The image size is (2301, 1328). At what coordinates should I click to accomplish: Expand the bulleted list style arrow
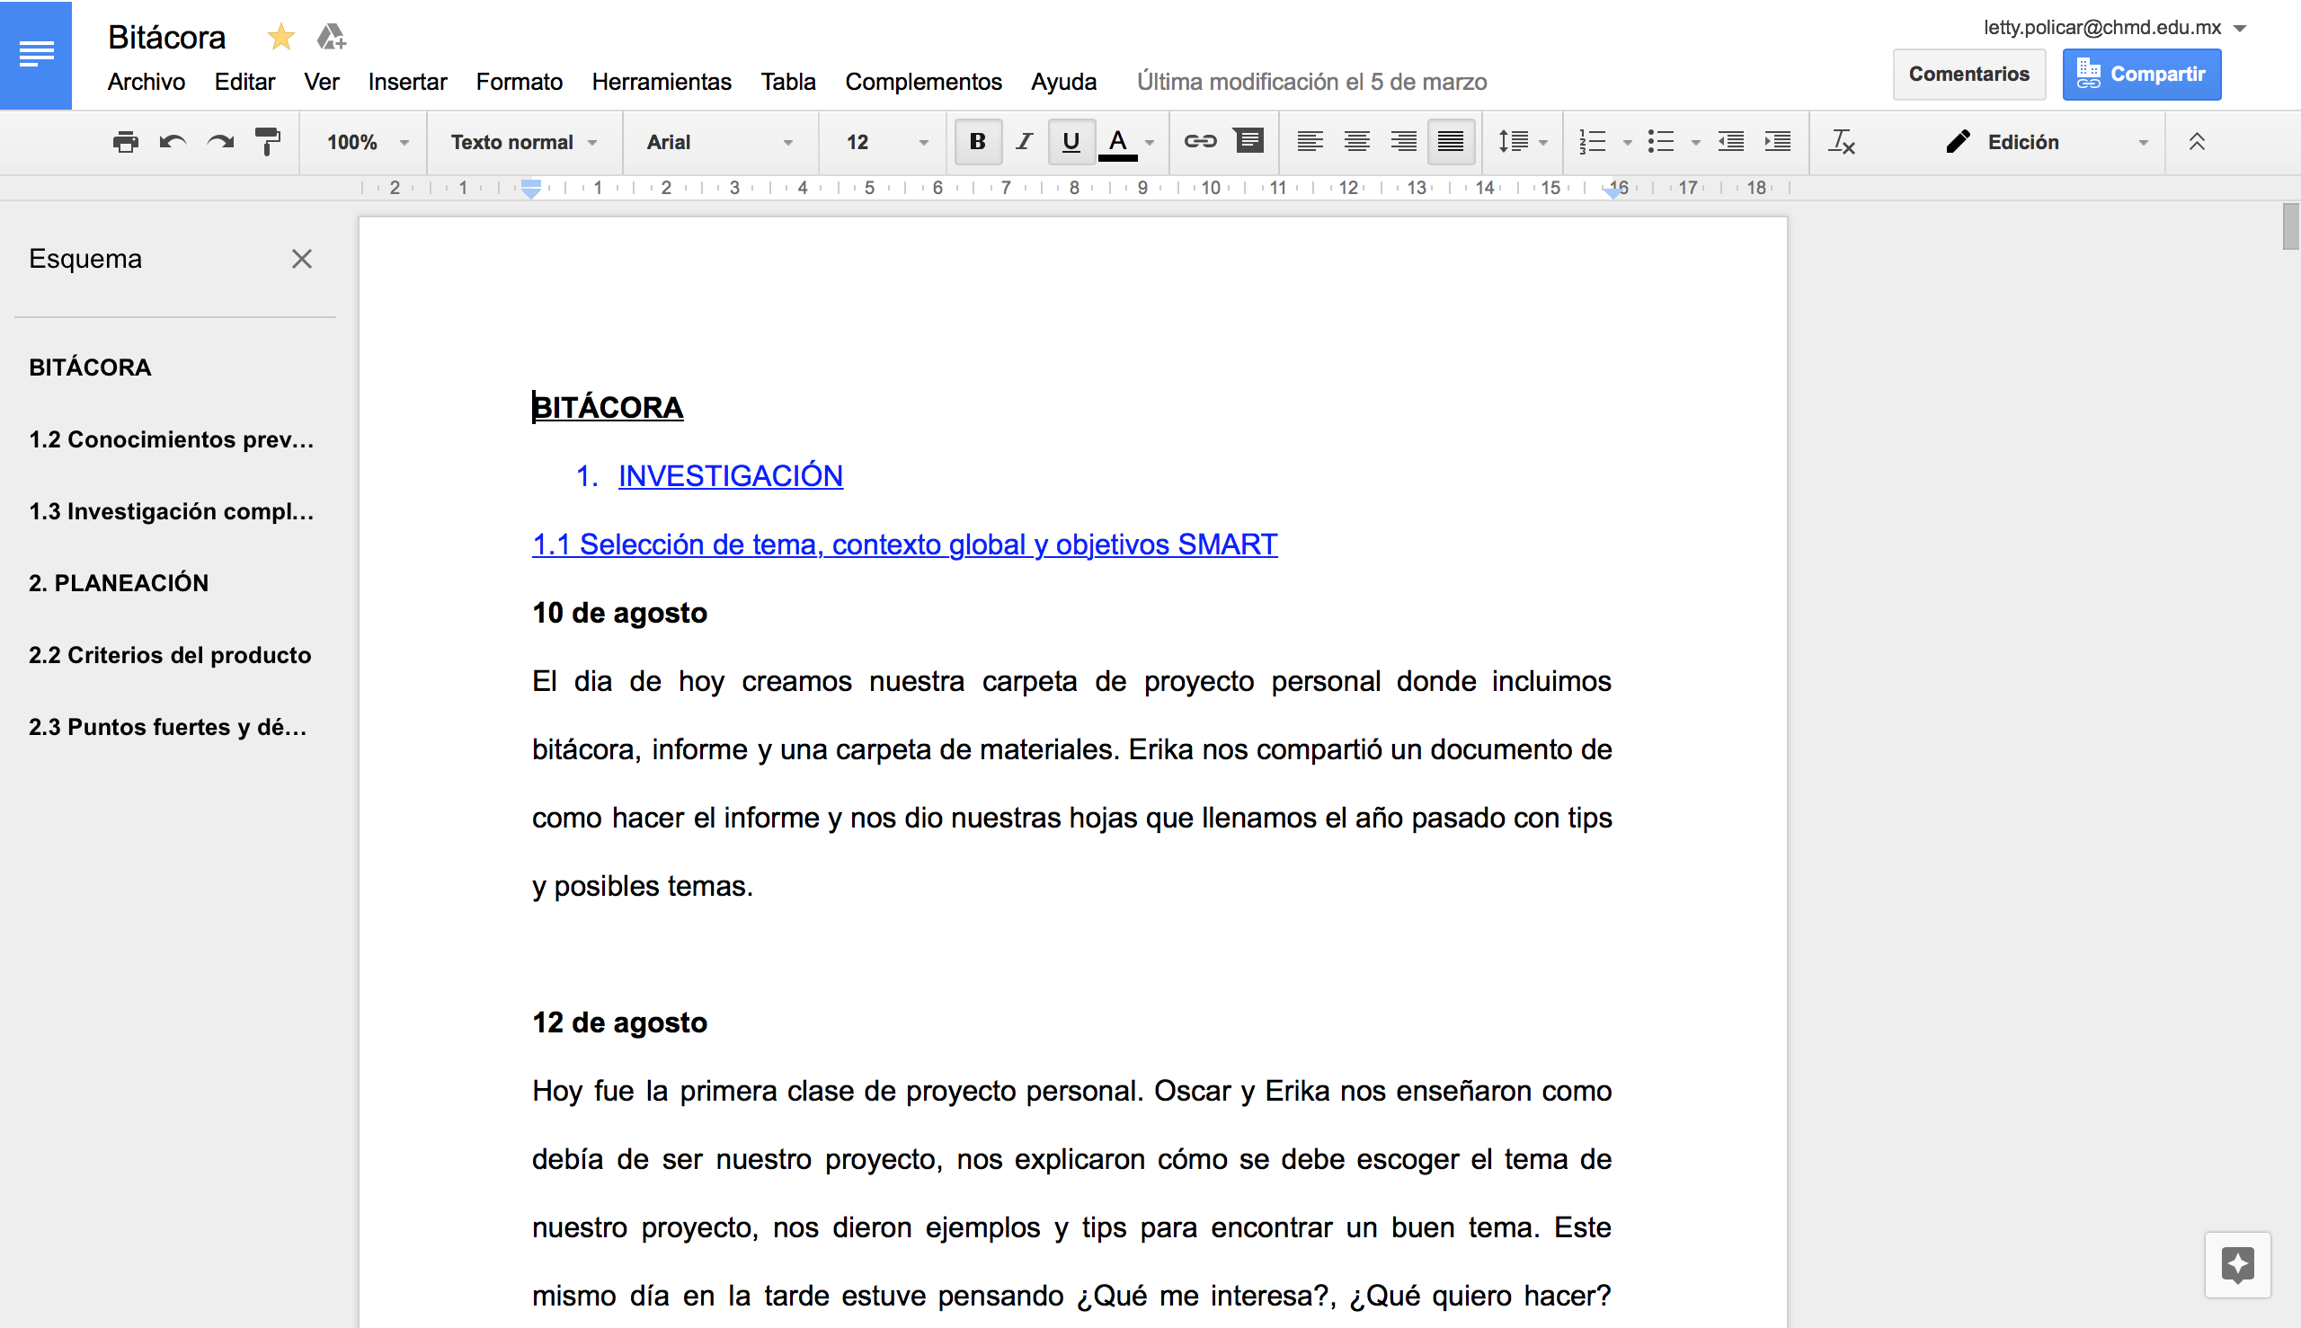point(1695,142)
